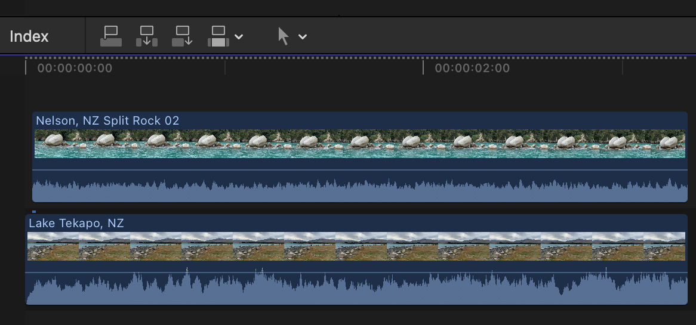
Task: Choose the Select arrow tool icon
Action: click(284, 36)
